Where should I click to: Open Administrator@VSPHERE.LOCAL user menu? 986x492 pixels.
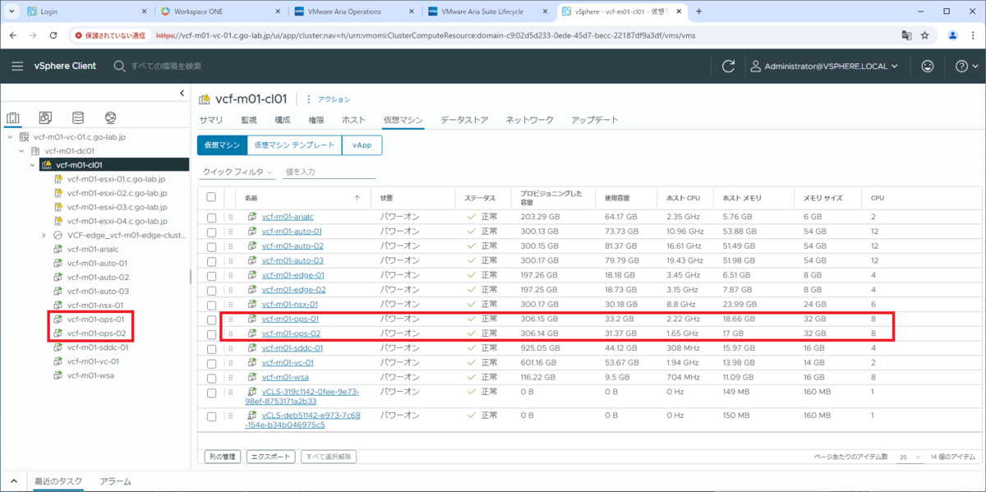coord(826,66)
